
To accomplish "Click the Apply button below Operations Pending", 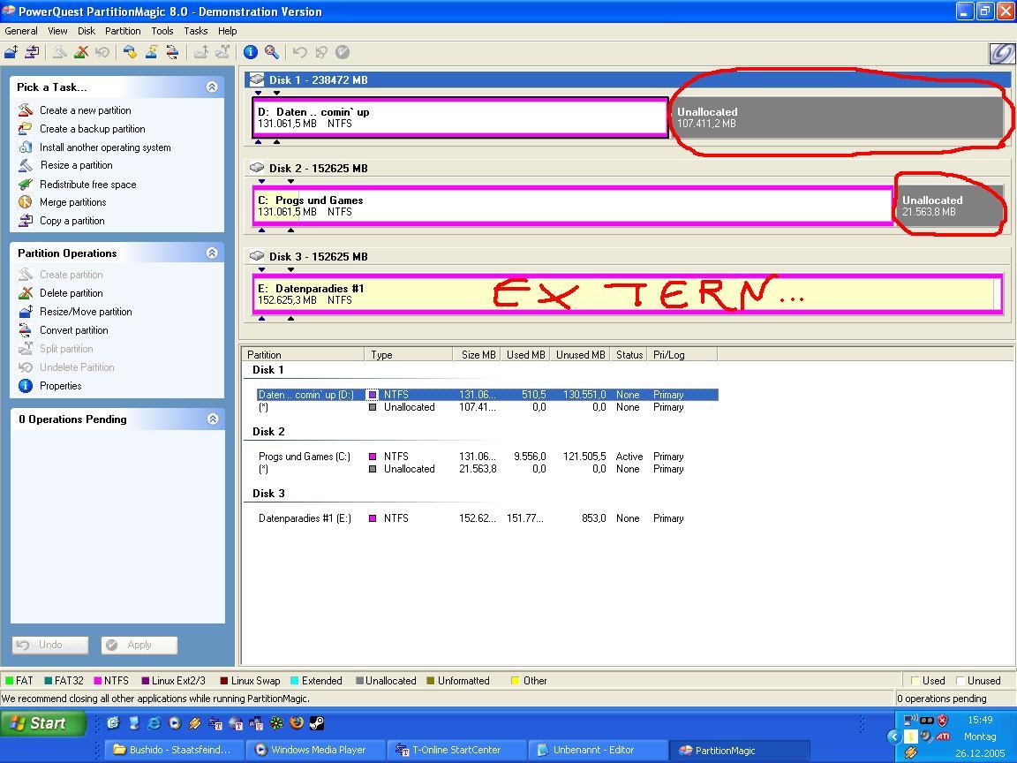I will coord(139,645).
